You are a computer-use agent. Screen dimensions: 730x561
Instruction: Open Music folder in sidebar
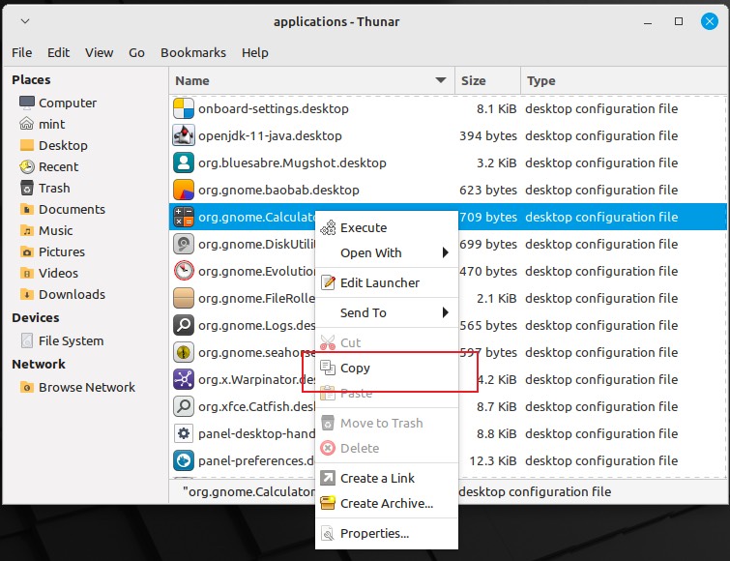(x=55, y=230)
